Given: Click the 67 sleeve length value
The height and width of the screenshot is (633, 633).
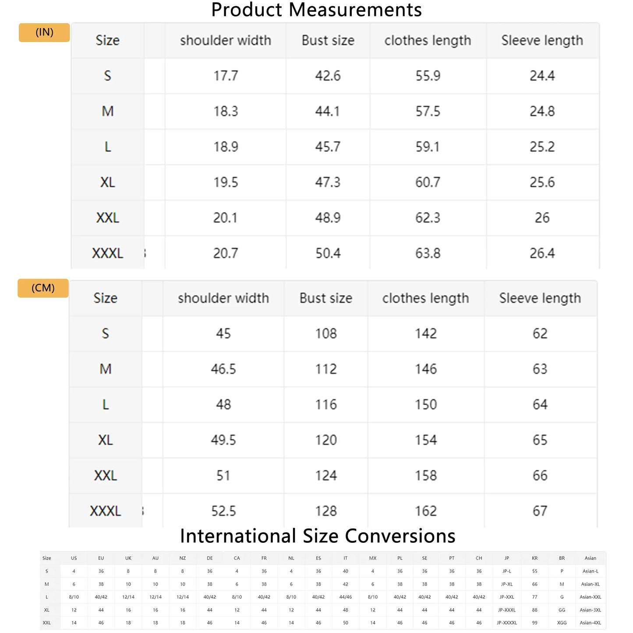Looking at the screenshot, I should click(540, 511).
